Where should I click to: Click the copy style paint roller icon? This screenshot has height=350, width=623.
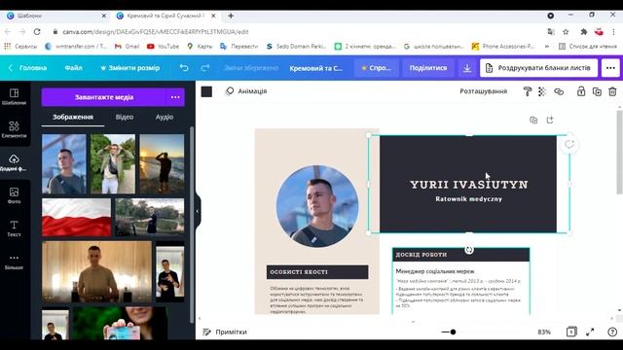[x=528, y=91]
